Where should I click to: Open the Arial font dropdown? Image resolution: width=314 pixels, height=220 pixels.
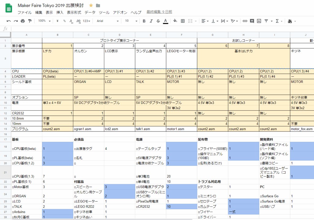click(x=107, y=21)
